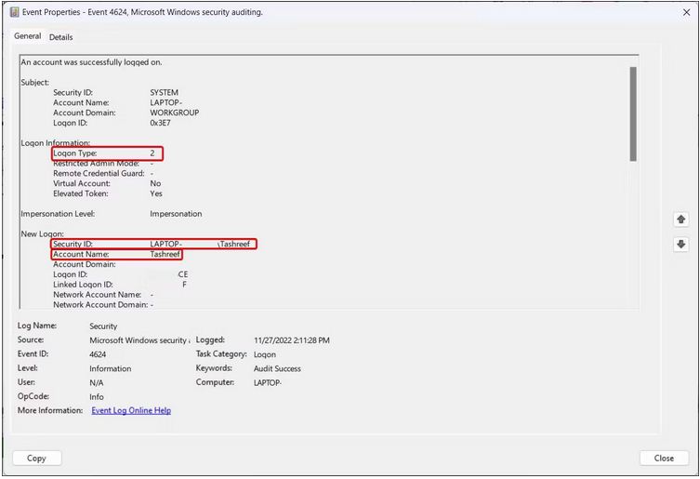The image size is (700, 479).
Task: Click the Level value Information
Action: pyautogui.click(x=111, y=368)
